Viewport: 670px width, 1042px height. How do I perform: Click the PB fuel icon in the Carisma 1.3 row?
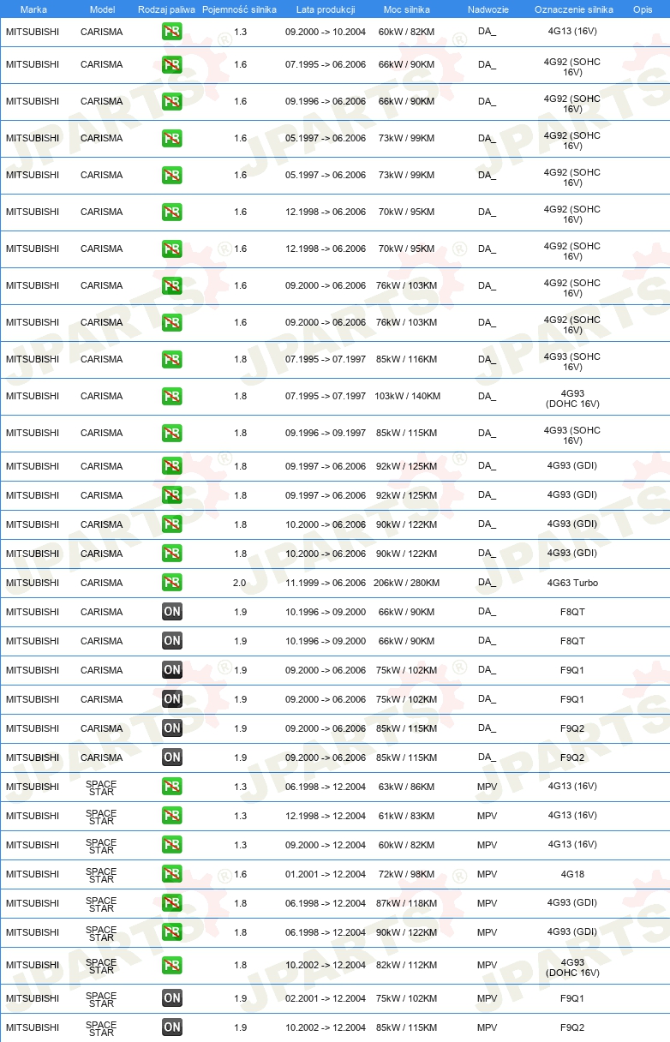(172, 32)
